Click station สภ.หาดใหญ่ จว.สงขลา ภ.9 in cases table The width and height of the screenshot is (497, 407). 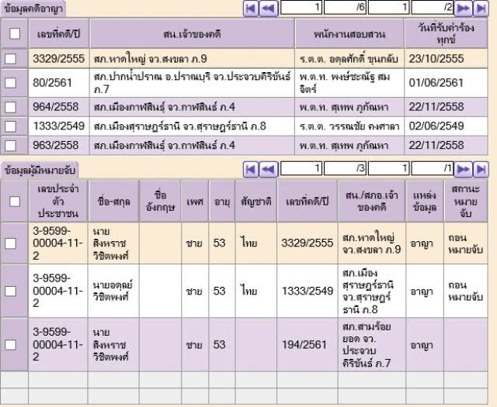150,59
